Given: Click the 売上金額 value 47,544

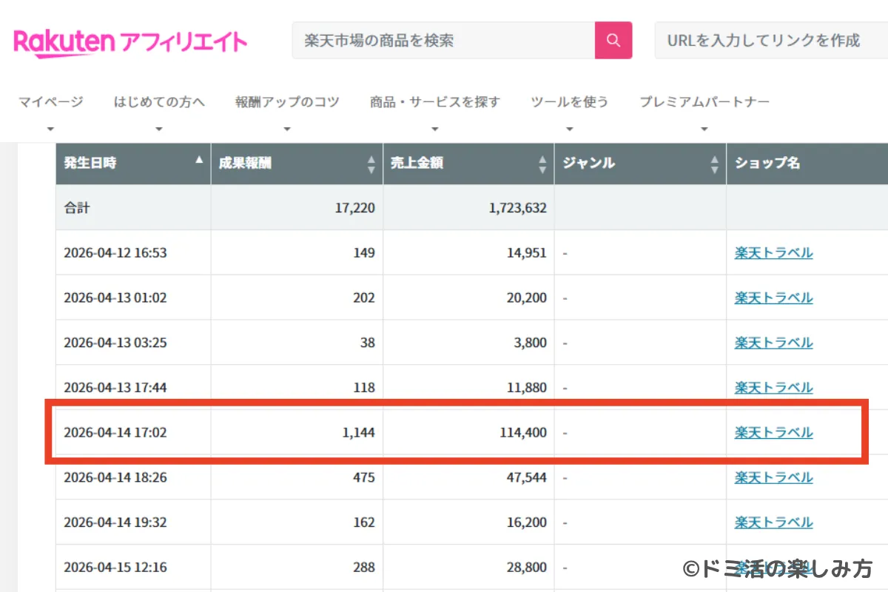Looking at the screenshot, I should tap(527, 477).
